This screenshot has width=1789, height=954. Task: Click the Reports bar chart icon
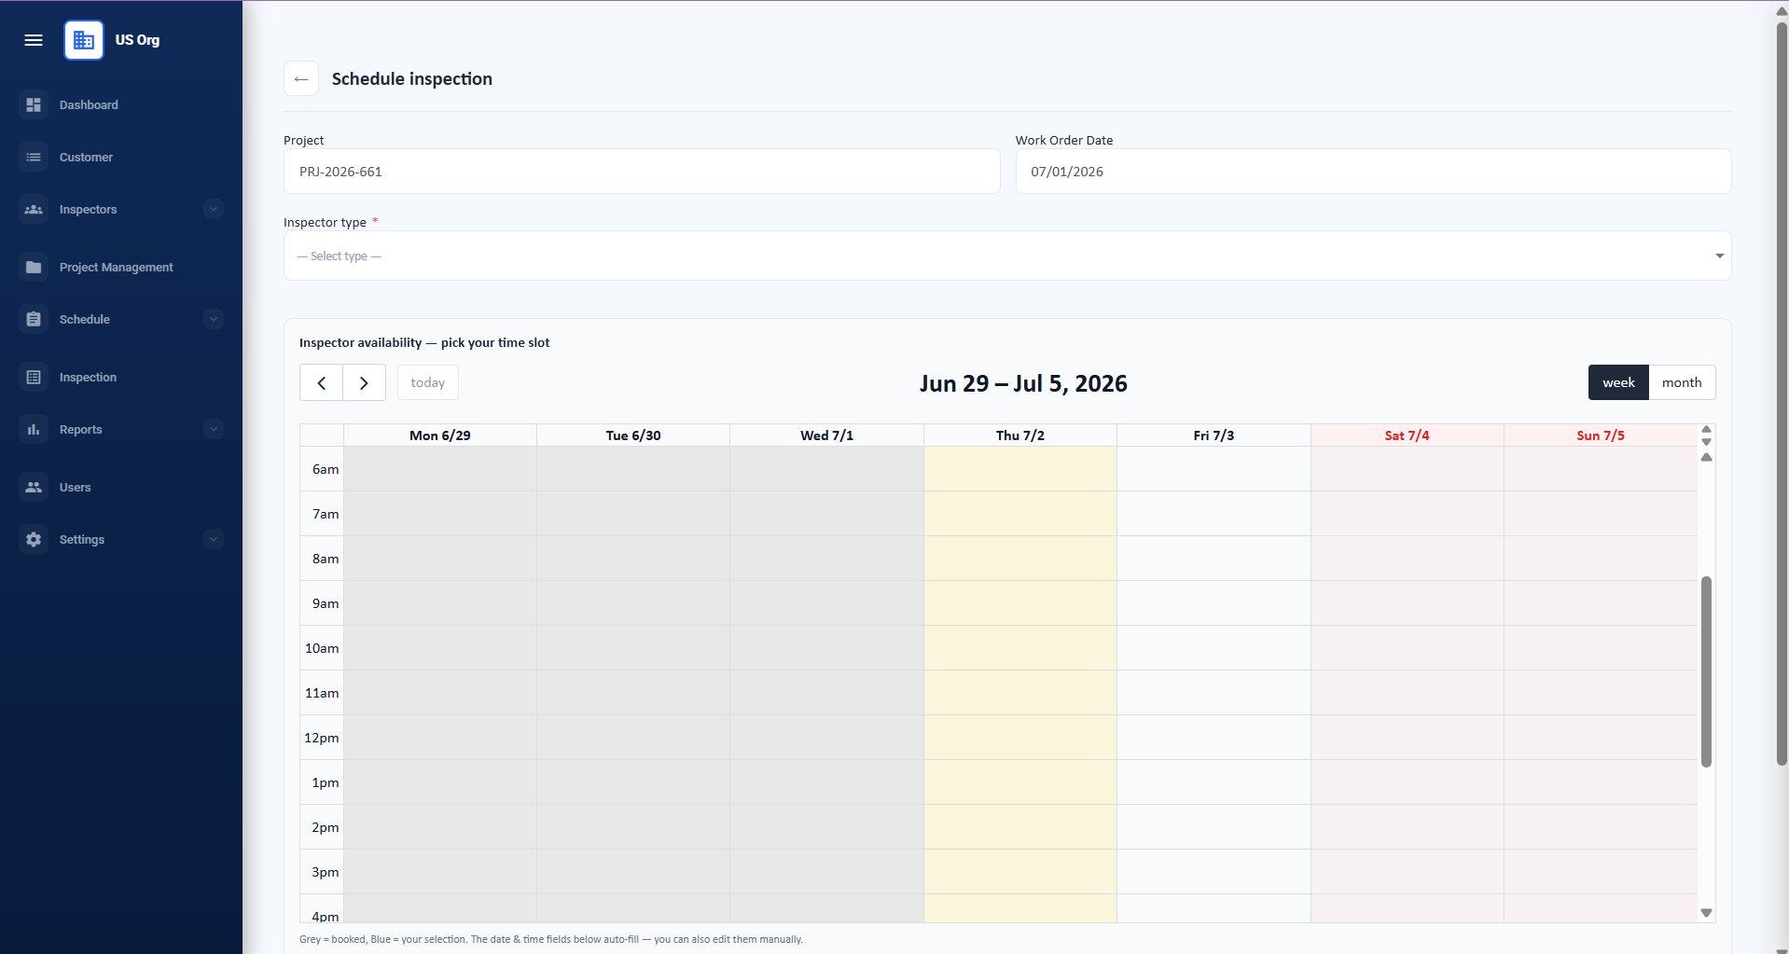click(34, 429)
